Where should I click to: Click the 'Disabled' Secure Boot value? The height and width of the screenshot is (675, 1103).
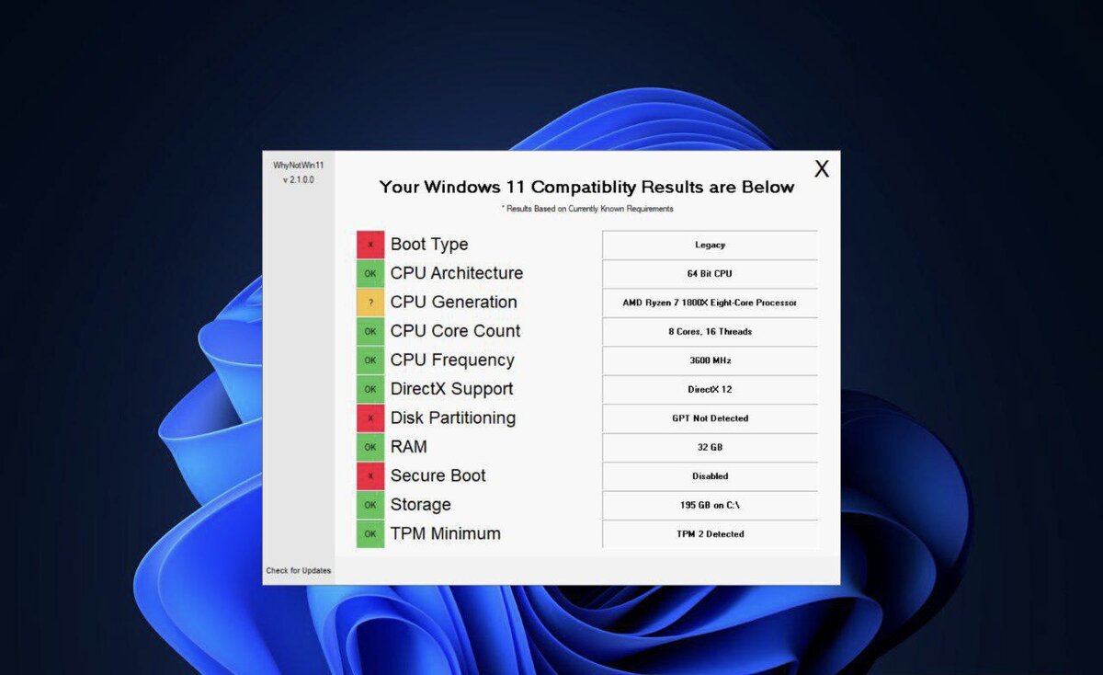point(710,476)
